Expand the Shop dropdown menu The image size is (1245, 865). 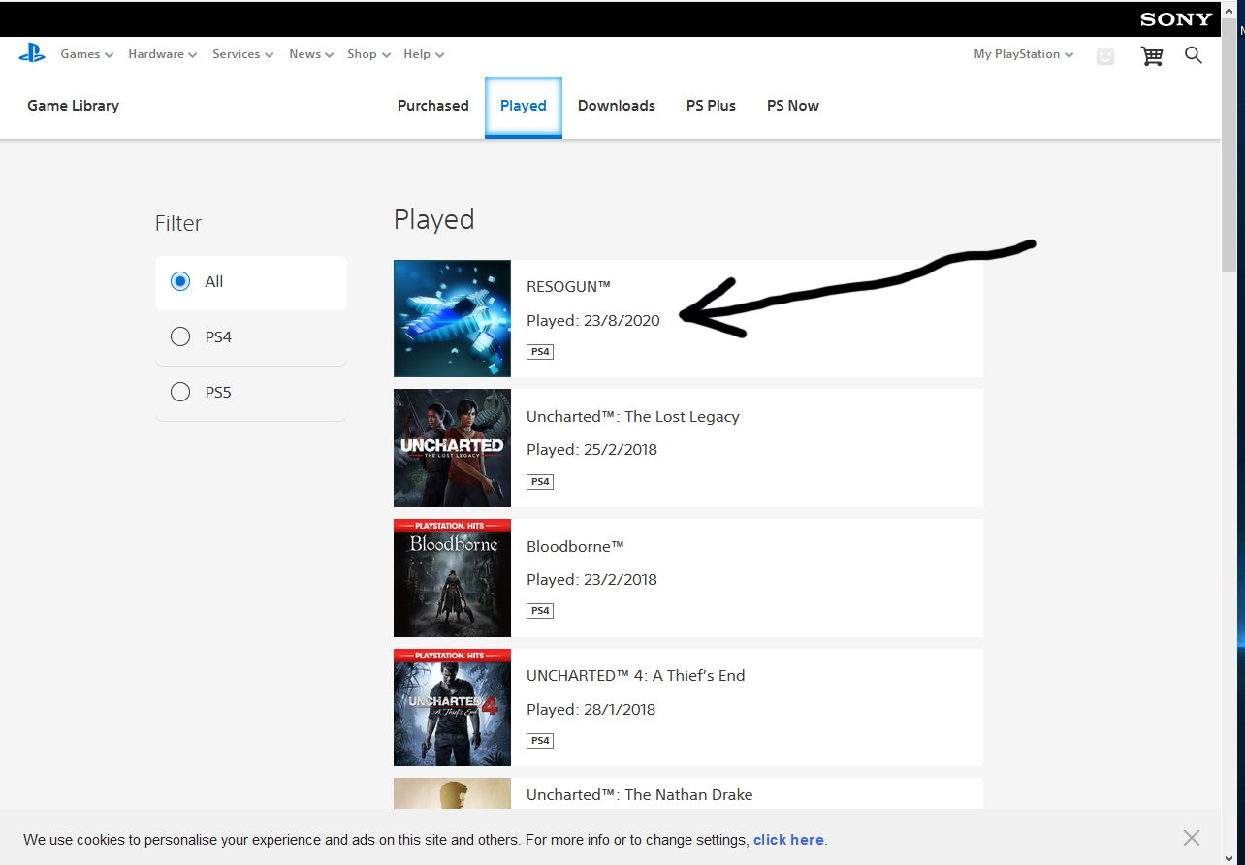point(368,54)
